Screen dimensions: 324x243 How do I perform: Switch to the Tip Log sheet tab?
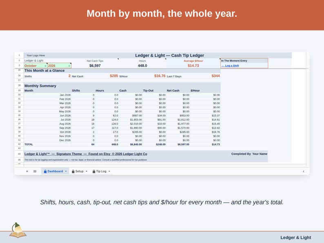click(101, 171)
